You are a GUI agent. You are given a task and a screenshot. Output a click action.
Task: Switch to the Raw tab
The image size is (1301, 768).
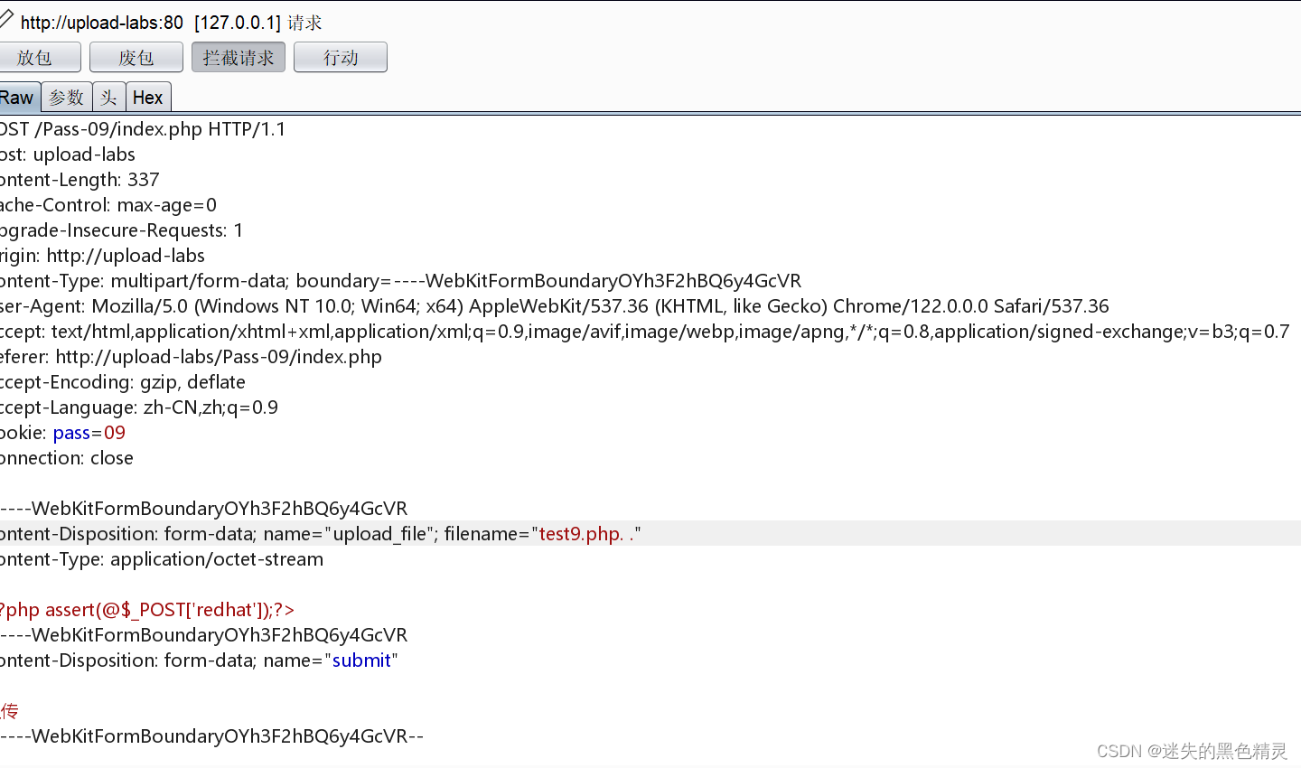point(19,97)
